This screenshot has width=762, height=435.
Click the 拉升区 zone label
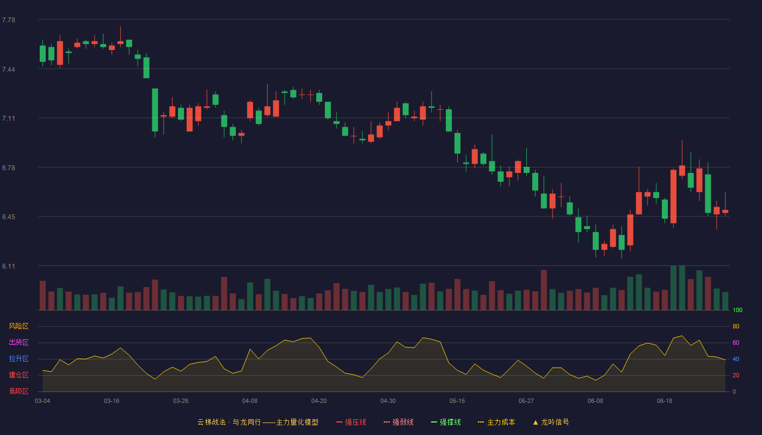[x=19, y=359]
